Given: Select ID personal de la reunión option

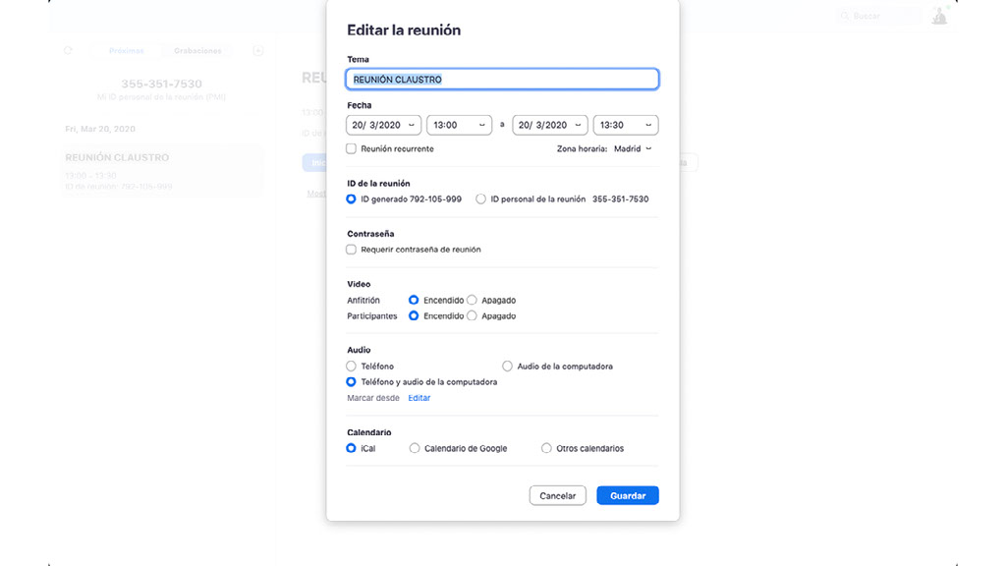Looking at the screenshot, I should tap(480, 198).
